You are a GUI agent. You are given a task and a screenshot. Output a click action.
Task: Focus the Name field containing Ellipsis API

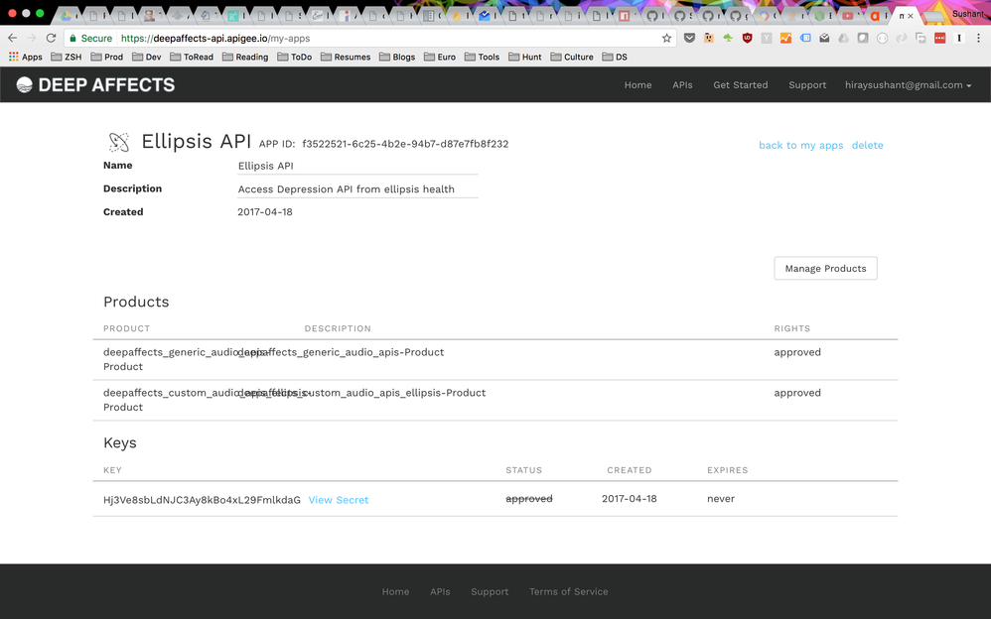pyautogui.click(x=357, y=166)
